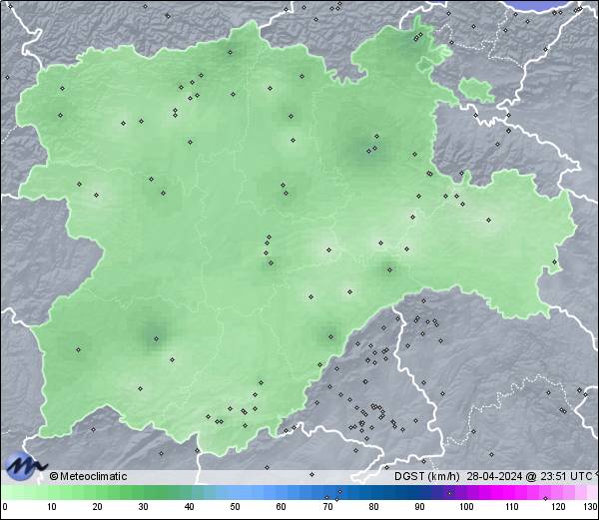Click the 70 label on the legend scale
The width and height of the screenshot is (599, 520).
tap(327, 507)
